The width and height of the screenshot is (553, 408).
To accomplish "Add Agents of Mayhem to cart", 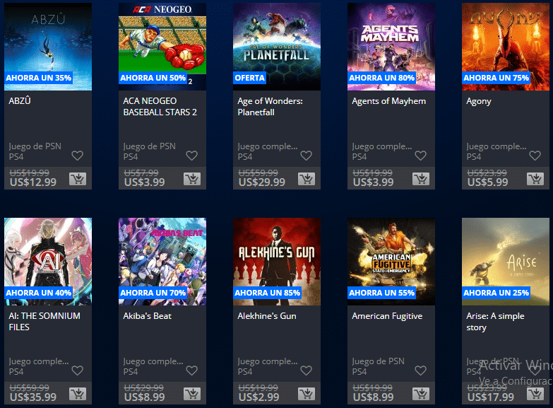I will pos(421,179).
